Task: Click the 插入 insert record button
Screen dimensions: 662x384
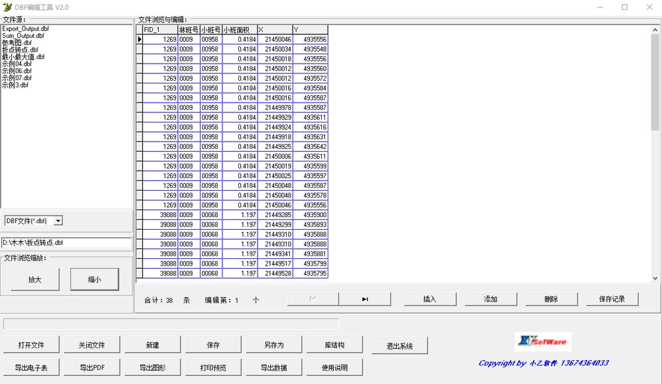Action: tap(430, 299)
